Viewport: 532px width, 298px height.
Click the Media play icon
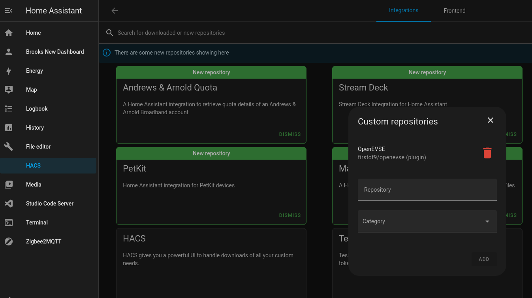9,185
